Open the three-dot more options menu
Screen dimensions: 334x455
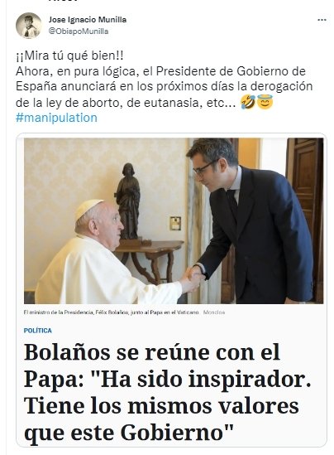322,20
